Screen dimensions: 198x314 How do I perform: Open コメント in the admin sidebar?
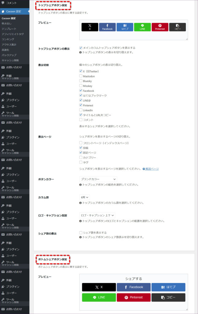point(12,3)
